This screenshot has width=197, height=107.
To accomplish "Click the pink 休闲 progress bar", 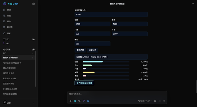I will [85, 76].
